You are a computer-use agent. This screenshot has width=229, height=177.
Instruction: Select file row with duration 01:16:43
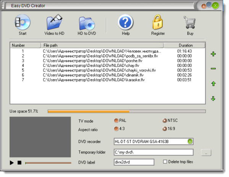click(108, 51)
